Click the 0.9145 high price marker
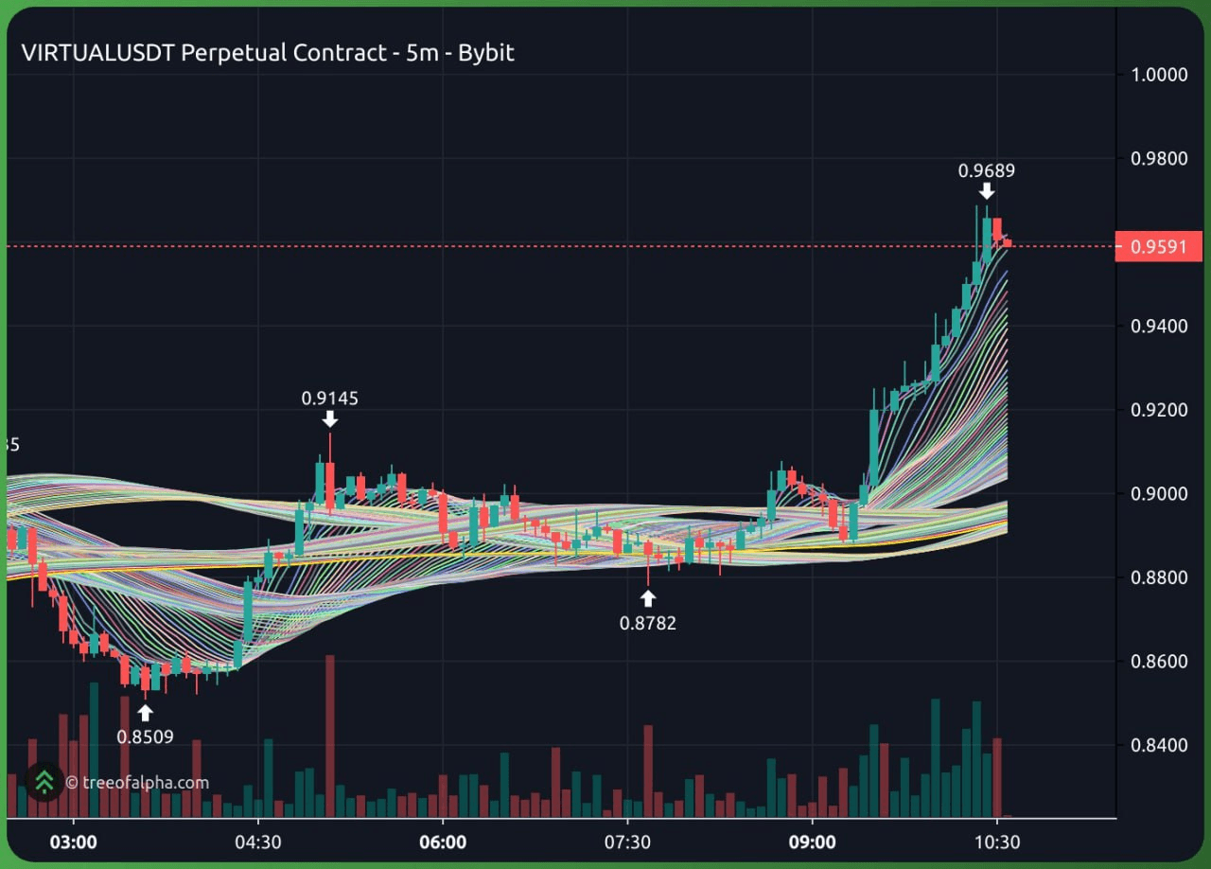The image size is (1211, 869). coord(330,399)
